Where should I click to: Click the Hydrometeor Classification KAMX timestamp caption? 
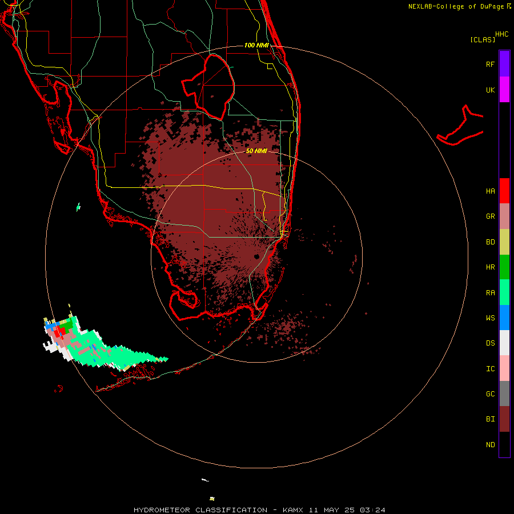pyautogui.click(x=259, y=510)
